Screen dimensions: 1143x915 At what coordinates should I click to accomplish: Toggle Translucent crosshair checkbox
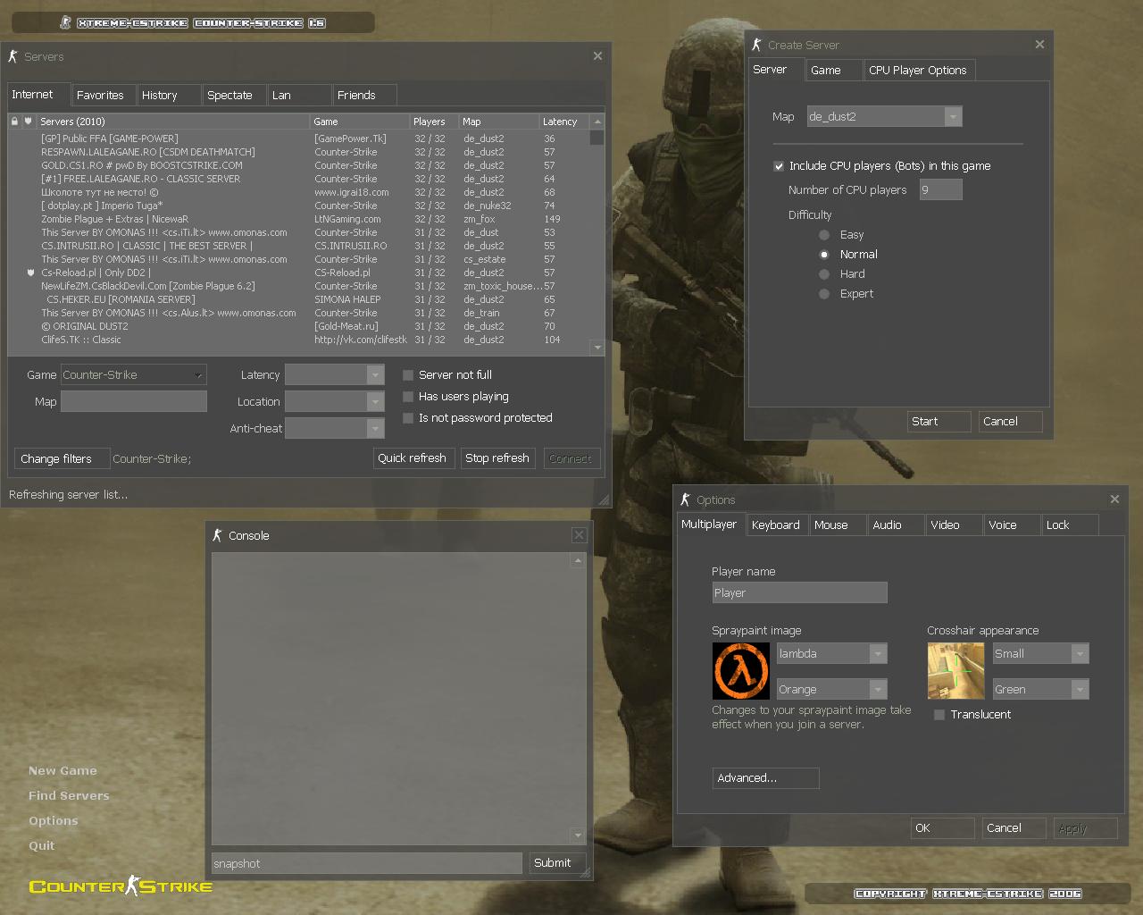tap(939, 715)
